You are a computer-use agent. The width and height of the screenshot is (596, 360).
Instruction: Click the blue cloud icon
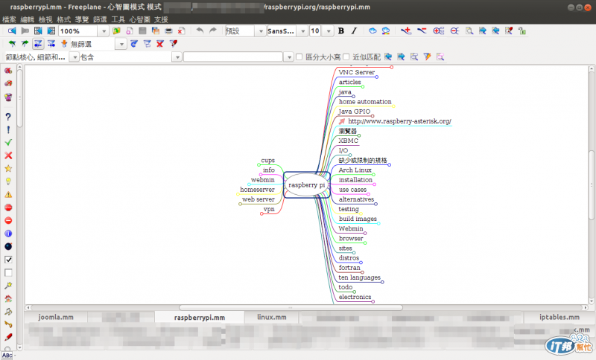tap(372, 30)
